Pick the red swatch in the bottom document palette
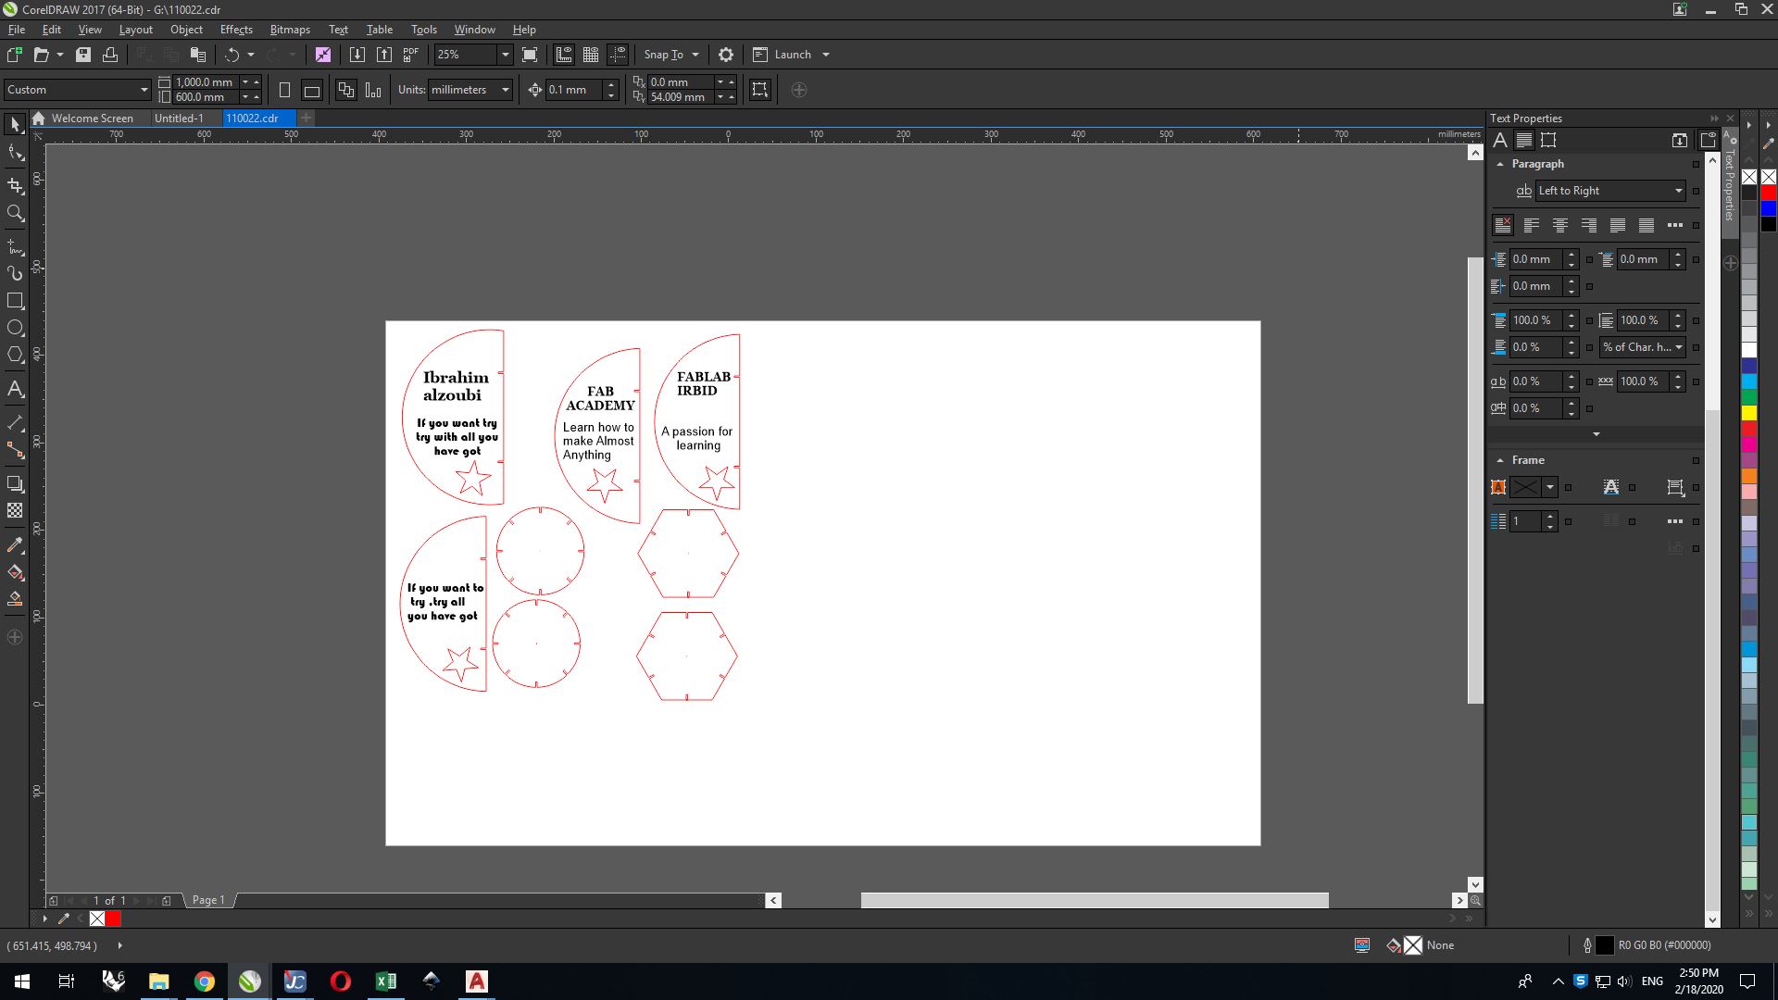The image size is (1778, 1000). point(113,919)
